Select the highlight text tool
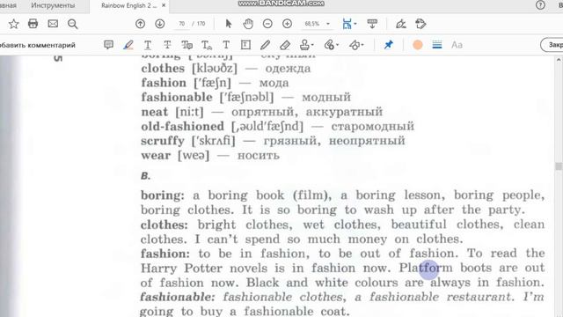 (128, 45)
